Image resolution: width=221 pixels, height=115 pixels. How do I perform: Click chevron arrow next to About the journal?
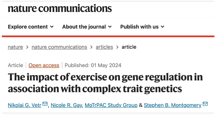[x=110, y=26]
